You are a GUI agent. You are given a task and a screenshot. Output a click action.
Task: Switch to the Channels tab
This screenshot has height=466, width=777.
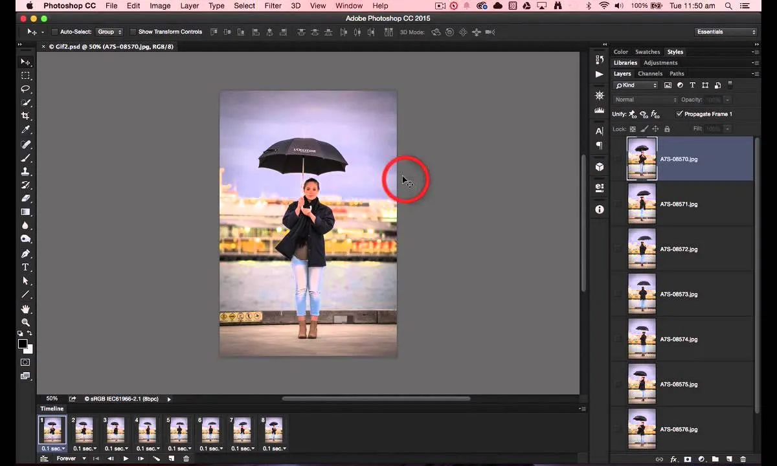(x=650, y=73)
